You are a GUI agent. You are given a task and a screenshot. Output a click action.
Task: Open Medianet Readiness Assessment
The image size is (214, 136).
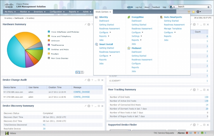click(x=142, y=59)
